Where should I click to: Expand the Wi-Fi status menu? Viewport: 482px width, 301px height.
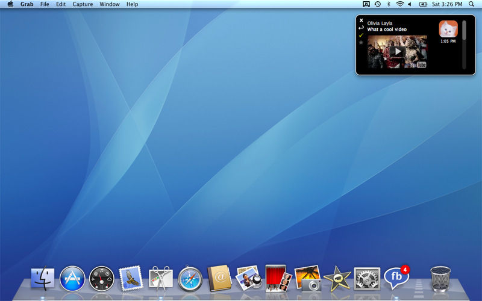[399, 4]
